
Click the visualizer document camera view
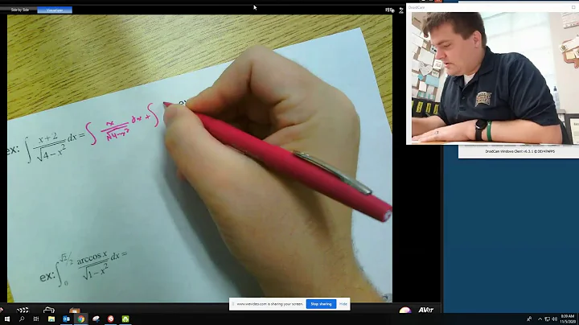pyautogui.click(x=199, y=158)
